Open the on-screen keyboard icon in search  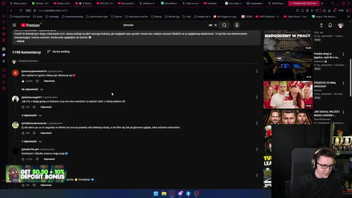pos(210,25)
